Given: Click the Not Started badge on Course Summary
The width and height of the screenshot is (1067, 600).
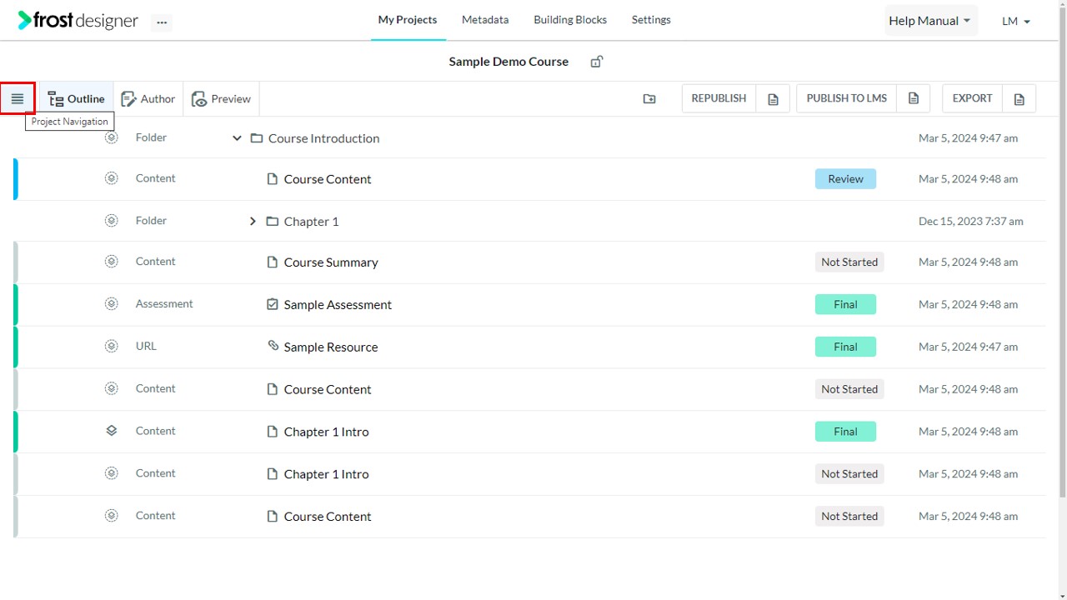Looking at the screenshot, I should click(x=849, y=262).
